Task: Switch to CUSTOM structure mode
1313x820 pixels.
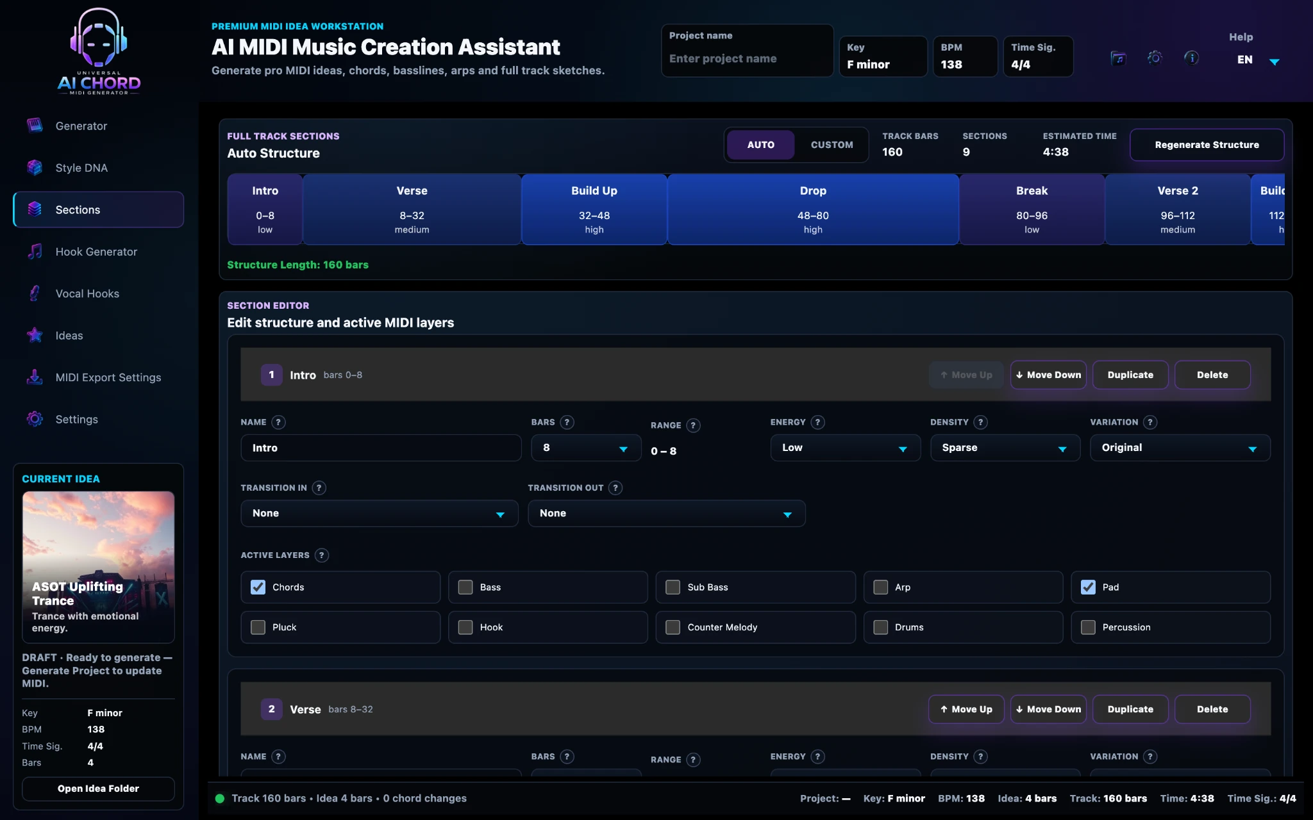Action: 832,145
